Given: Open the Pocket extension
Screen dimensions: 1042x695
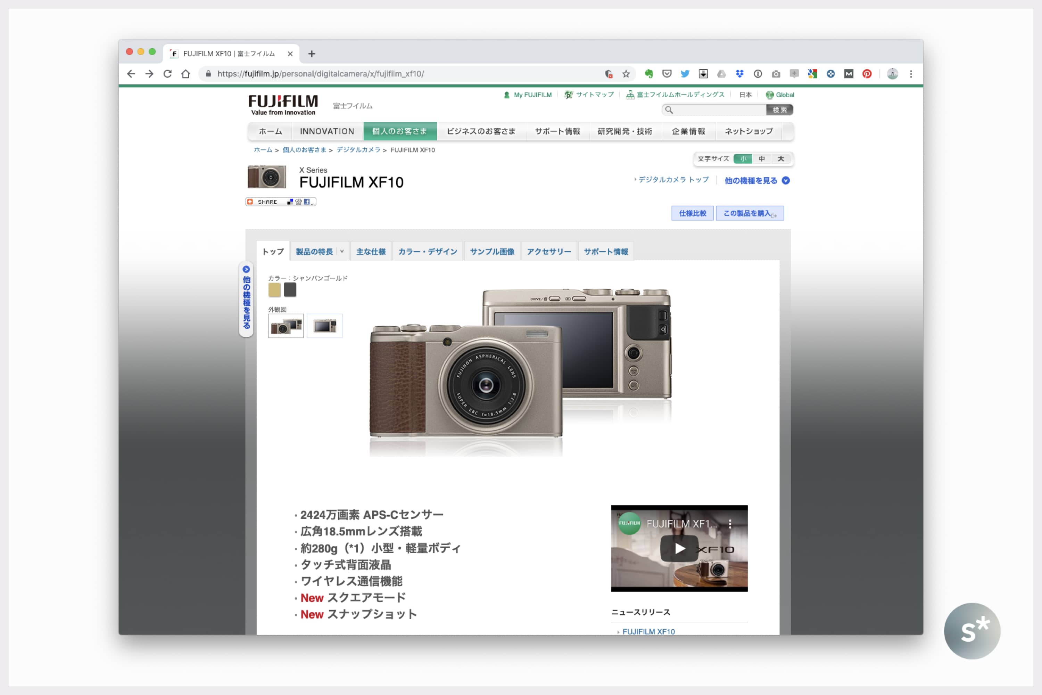Looking at the screenshot, I should pos(667,74).
